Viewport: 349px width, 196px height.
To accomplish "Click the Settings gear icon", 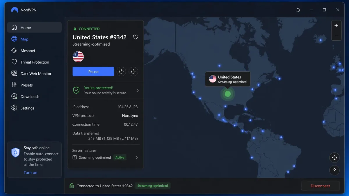I will (14, 108).
